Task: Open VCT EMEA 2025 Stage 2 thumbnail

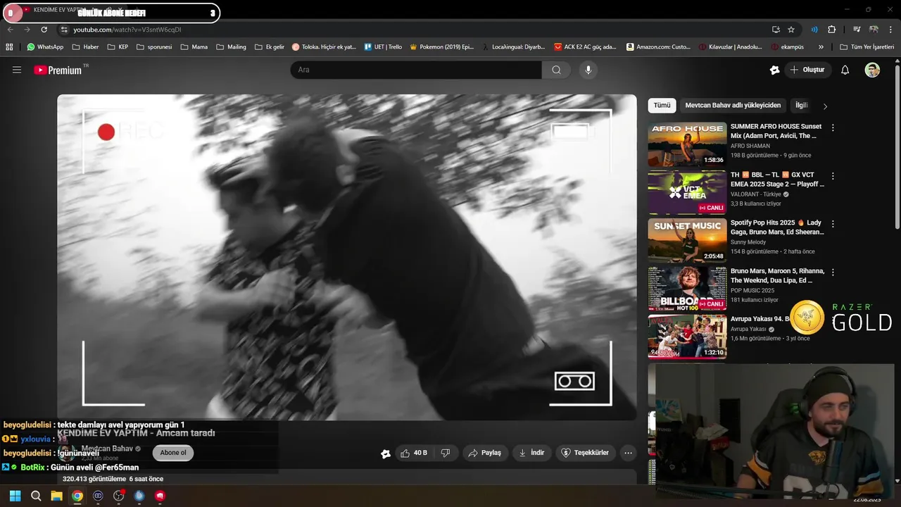Action: point(687,192)
